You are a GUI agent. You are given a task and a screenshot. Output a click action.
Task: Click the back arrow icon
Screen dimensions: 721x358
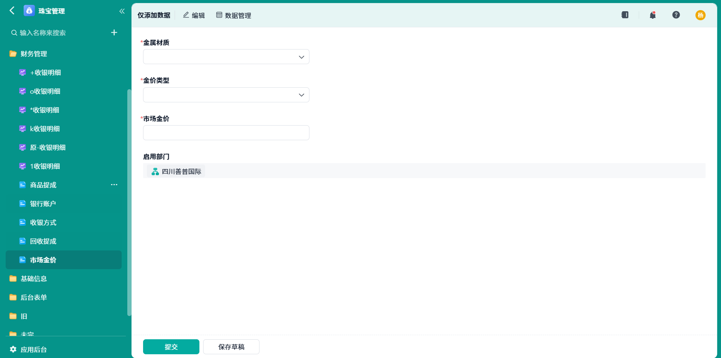[12, 10]
